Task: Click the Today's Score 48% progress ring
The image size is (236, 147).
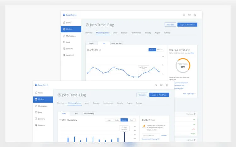Action: [183, 66]
